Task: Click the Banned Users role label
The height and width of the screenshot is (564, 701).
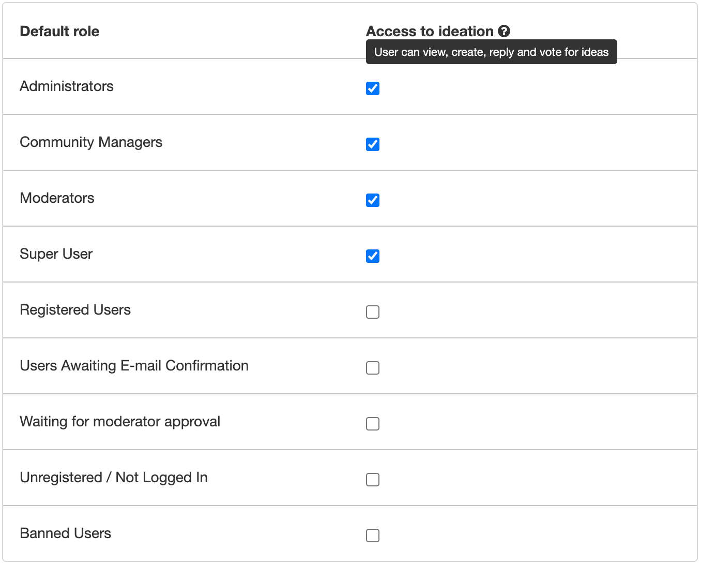Action: click(x=66, y=533)
